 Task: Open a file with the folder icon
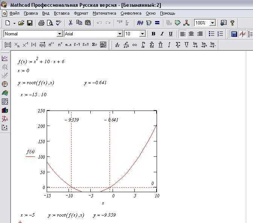click(x=21, y=23)
